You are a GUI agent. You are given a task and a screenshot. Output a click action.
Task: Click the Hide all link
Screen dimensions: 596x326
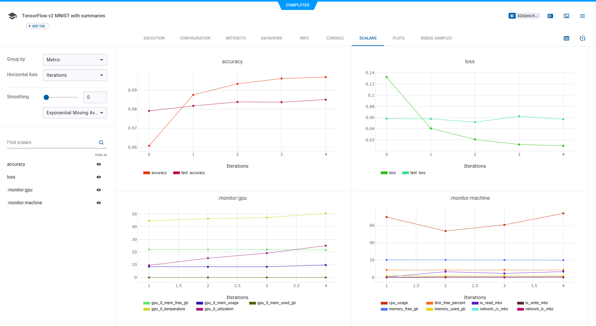point(101,155)
